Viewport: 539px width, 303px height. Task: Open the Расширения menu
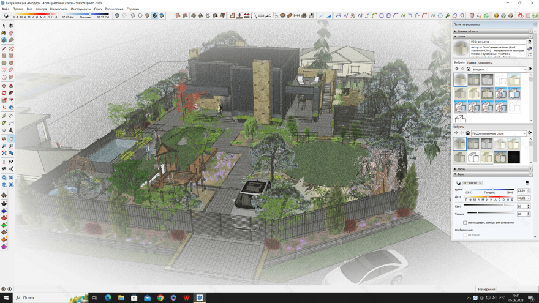coord(114,9)
